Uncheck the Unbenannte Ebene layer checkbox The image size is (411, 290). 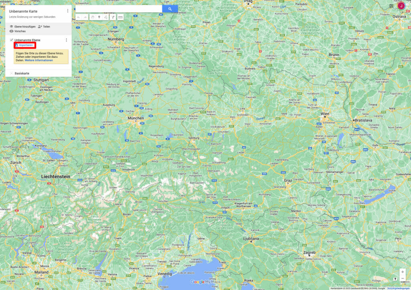pyautogui.click(x=12, y=40)
